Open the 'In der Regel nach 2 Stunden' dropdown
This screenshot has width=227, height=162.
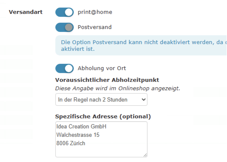(102, 99)
